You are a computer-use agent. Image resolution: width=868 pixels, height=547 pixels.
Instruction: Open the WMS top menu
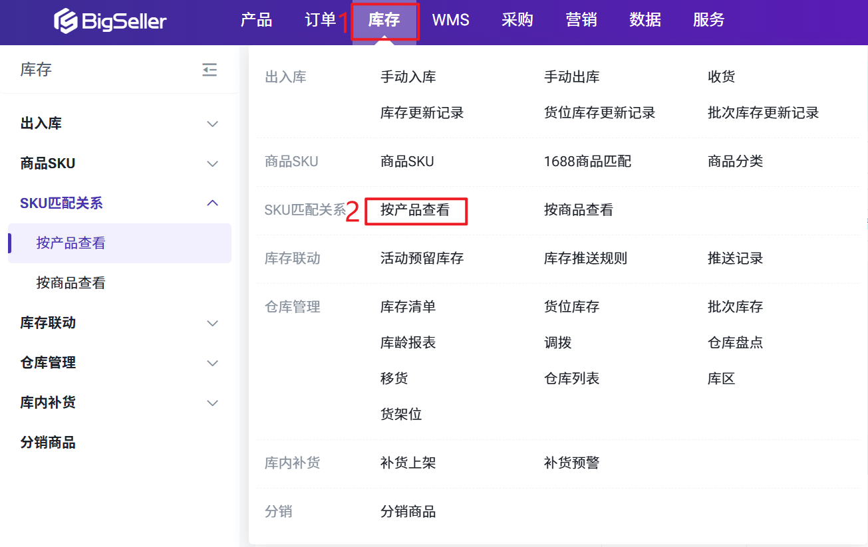(x=450, y=21)
